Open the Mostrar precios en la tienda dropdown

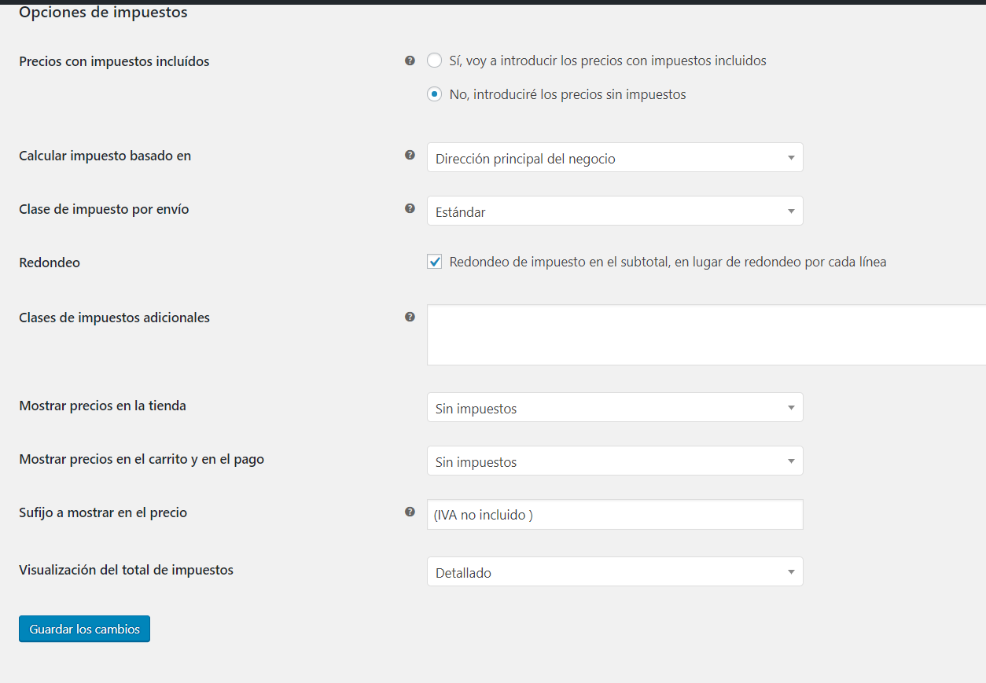click(x=615, y=407)
